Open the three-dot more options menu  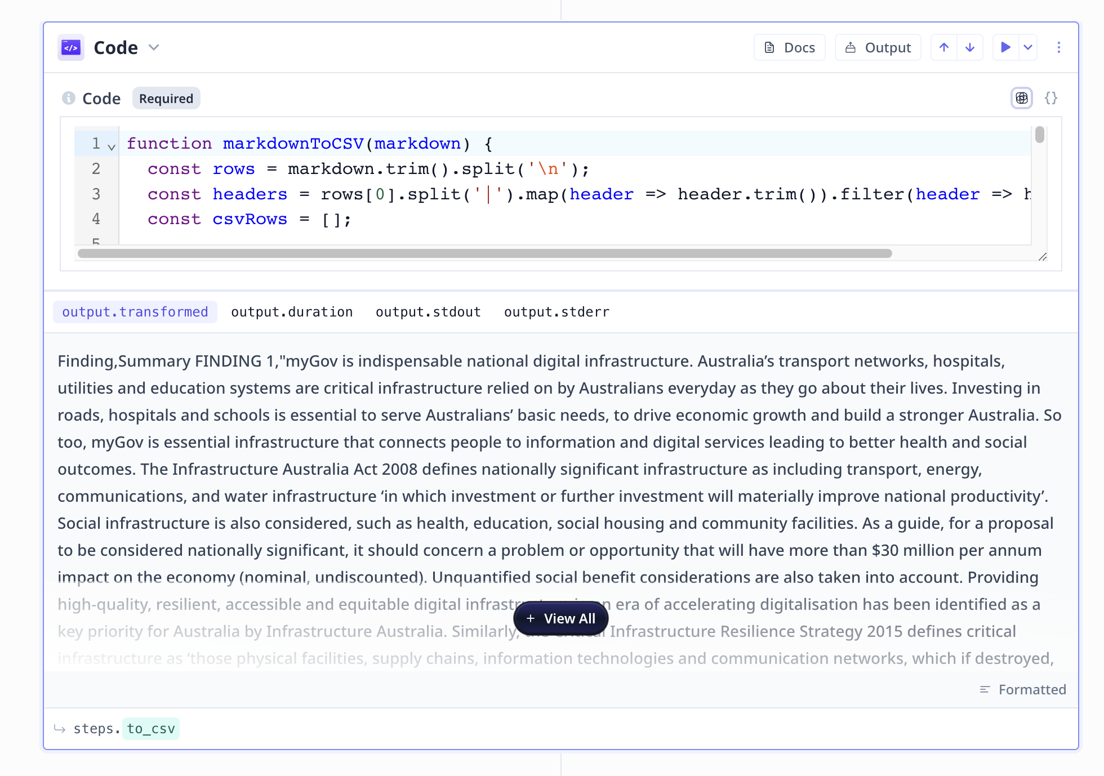point(1059,47)
